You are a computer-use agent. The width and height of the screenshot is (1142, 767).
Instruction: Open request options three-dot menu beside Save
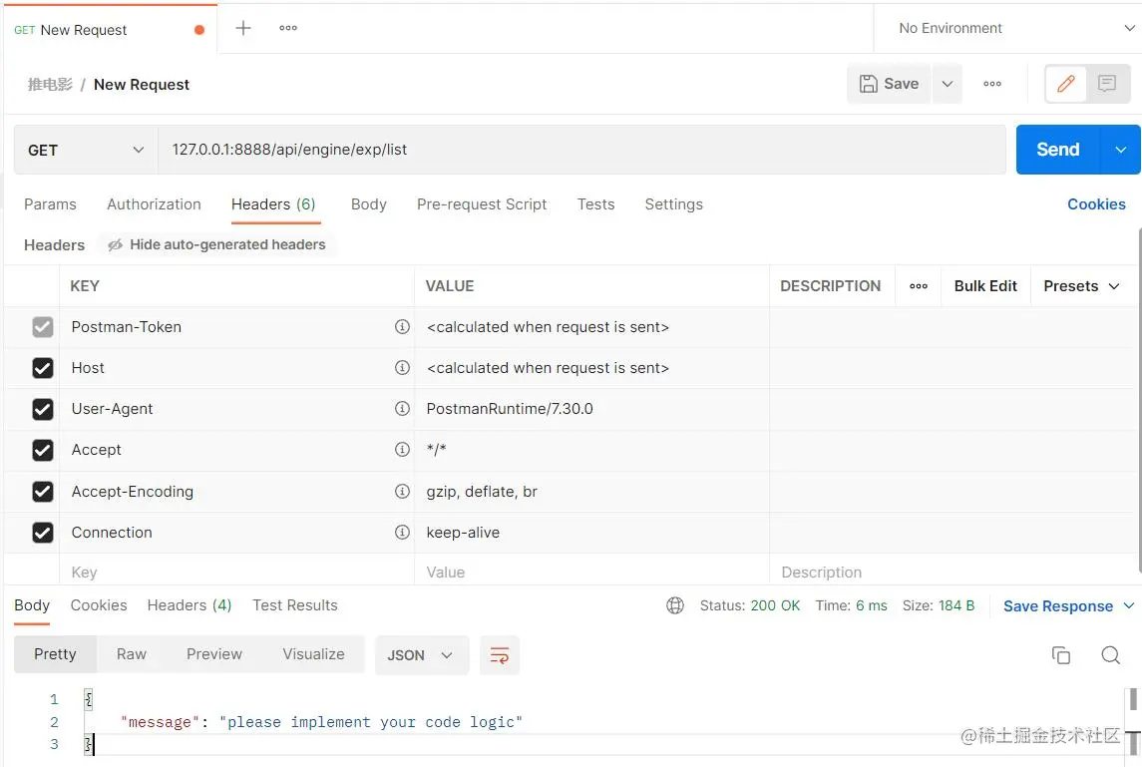pos(992,84)
